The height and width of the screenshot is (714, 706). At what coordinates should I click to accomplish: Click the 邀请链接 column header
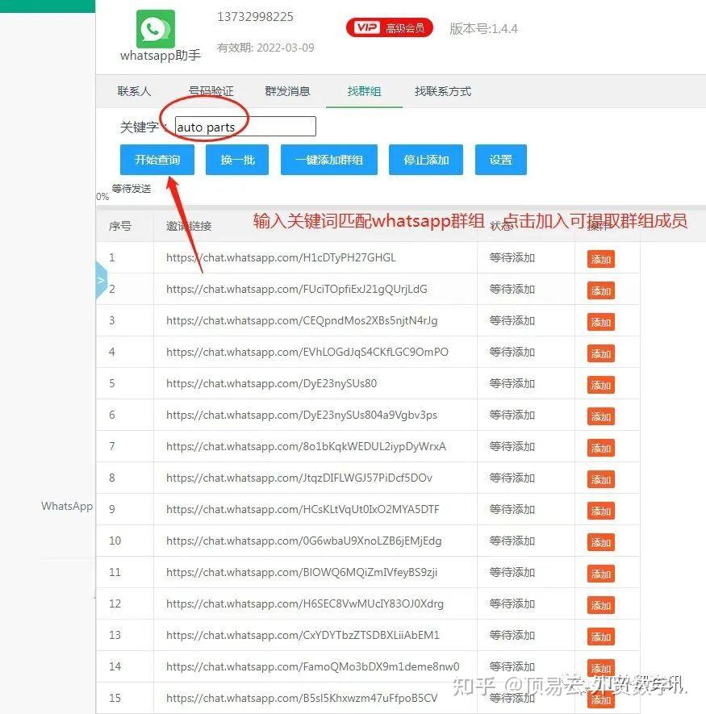pos(189,226)
